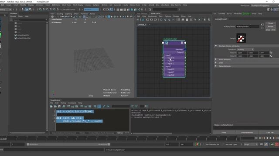Open the Operation dropdown

click(x=245, y=49)
